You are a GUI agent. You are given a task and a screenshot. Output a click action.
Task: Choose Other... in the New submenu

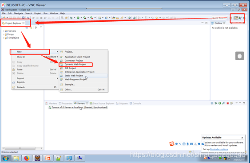click(83, 89)
